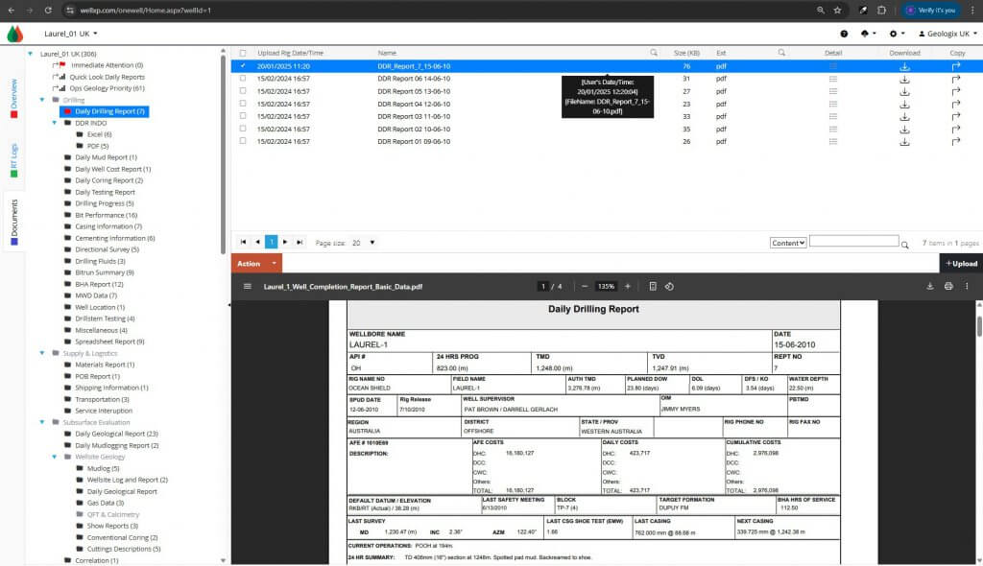Download DDR Report 05 13-06-10 file
The width and height of the screenshot is (983, 566).
pyautogui.click(x=904, y=91)
